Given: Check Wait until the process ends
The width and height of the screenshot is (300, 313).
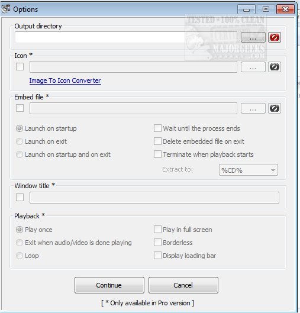Looking at the screenshot, I should click(x=157, y=128).
